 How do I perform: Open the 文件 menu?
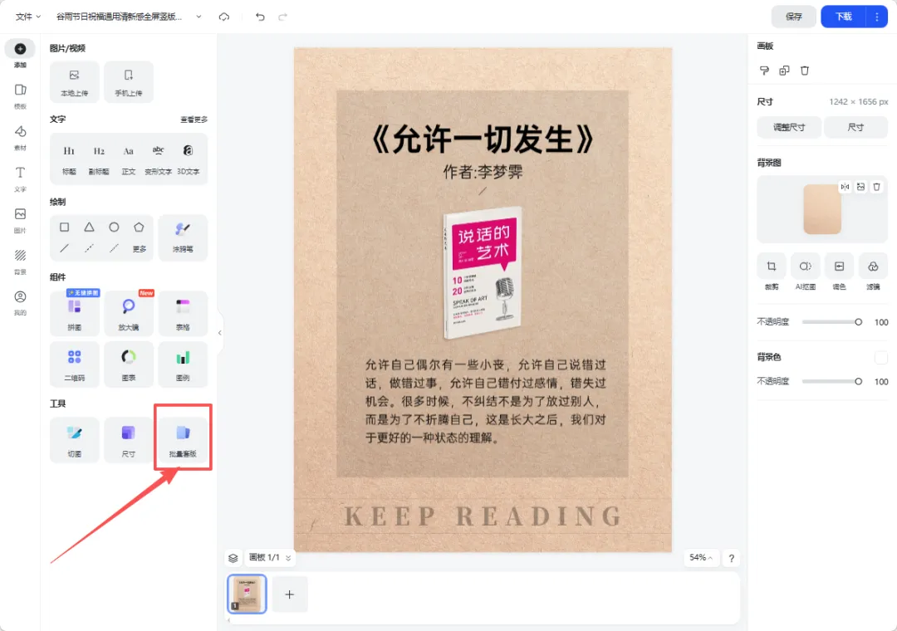(24, 16)
